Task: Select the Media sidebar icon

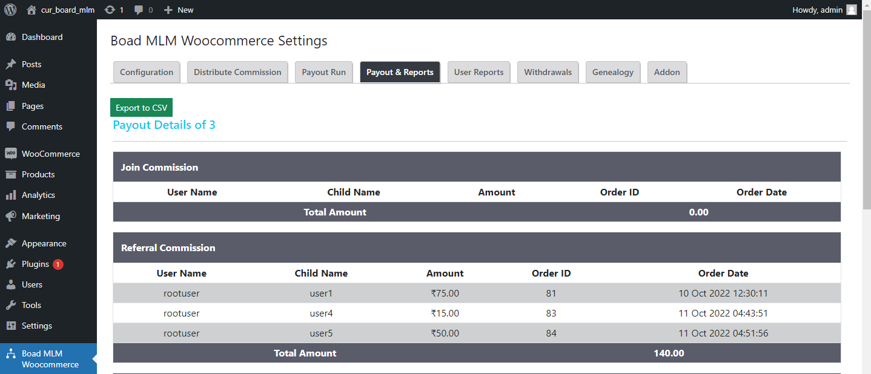Action: point(13,85)
